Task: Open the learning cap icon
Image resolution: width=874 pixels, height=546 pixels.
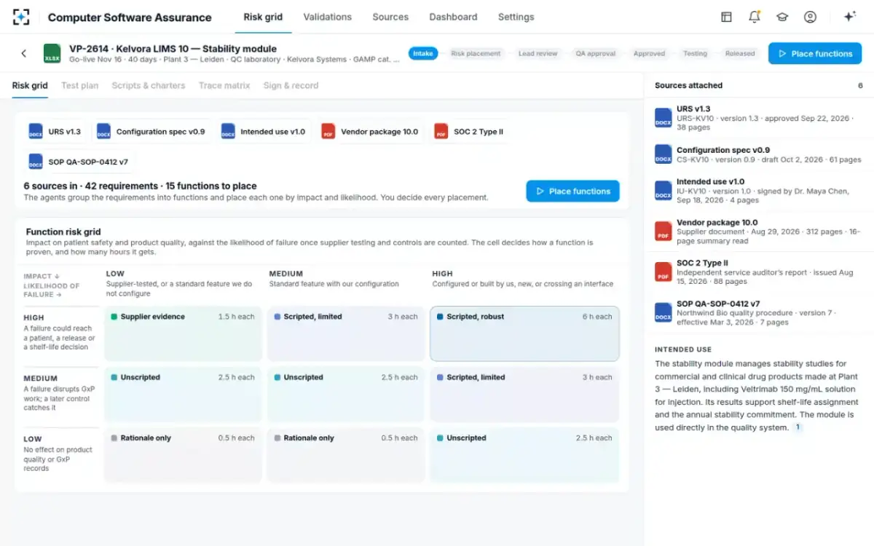Action: point(782,17)
